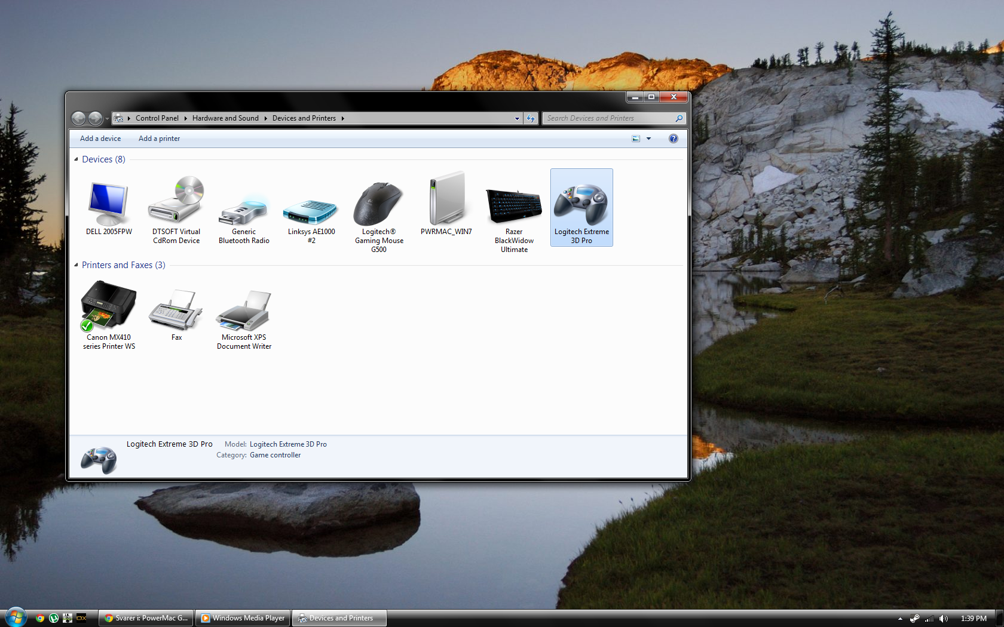Launch the soldiers game quick launch icon
The height and width of the screenshot is (627, 1004).
coord(68,618)
